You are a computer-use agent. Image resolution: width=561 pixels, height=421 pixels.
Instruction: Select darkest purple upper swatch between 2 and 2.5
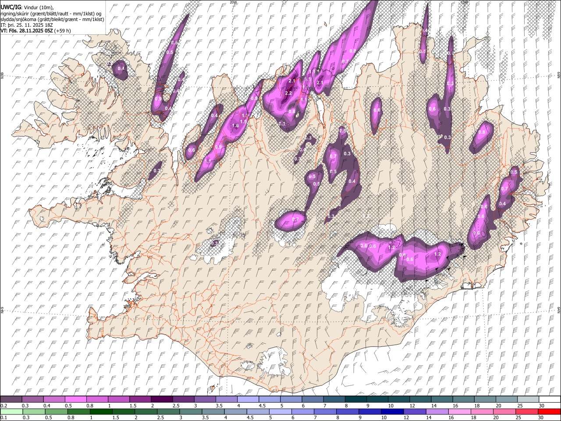(162, 400)
